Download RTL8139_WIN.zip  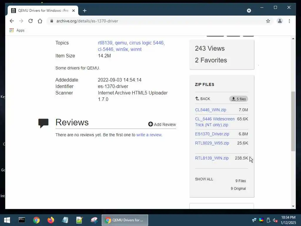212,158
